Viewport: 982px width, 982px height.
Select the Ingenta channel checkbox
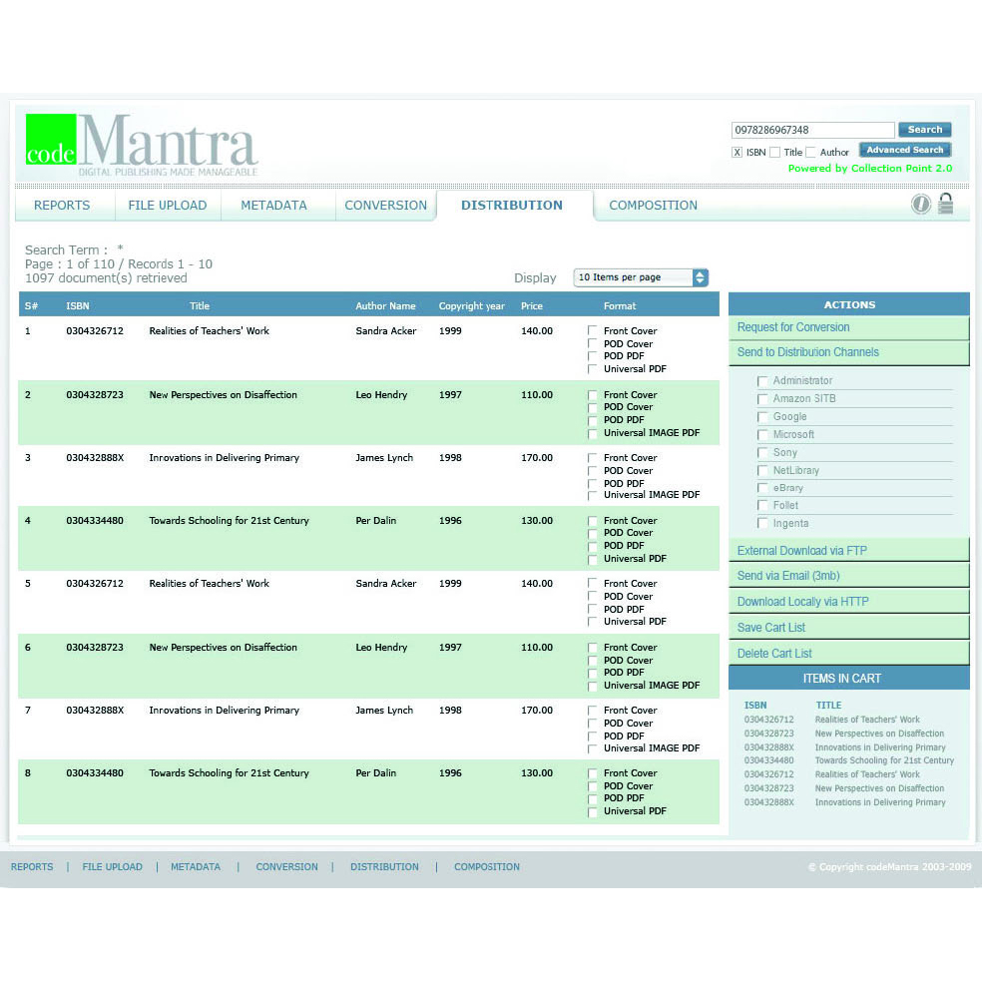point(762,523)
